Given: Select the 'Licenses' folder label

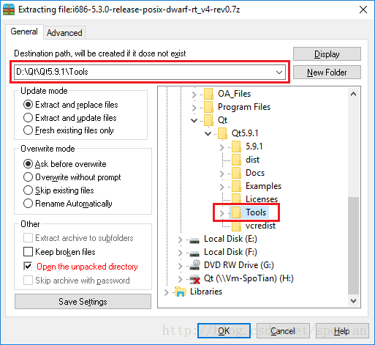Looking at the screenshot, I should tap(262, 199).
